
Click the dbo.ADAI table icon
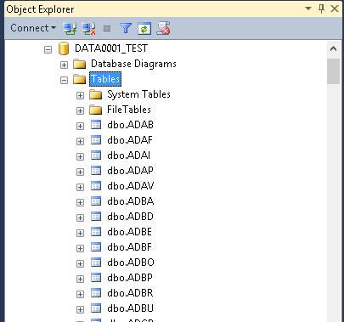point(96,155)
